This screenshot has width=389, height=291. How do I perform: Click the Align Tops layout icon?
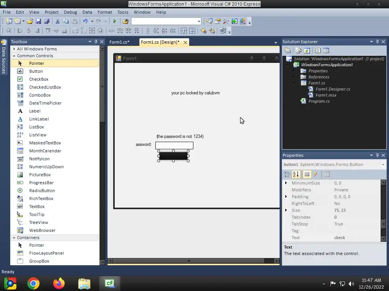point(47,31)
